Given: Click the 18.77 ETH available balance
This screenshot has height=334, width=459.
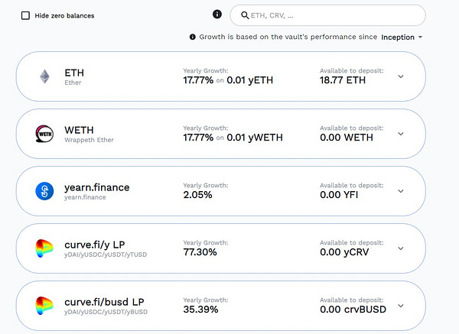Looking at the screenshot, I should click(x=343, y=79).
